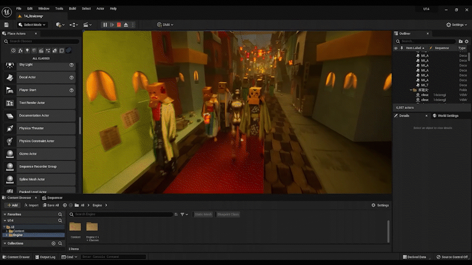Image resolution: width=472 pixels, height=265 pixels.
Task: Click the Unreal Engine logo icon
Action: pos(7,12)
